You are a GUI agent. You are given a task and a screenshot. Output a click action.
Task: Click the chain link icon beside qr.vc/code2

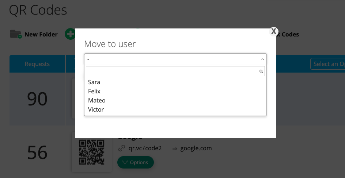122,148
